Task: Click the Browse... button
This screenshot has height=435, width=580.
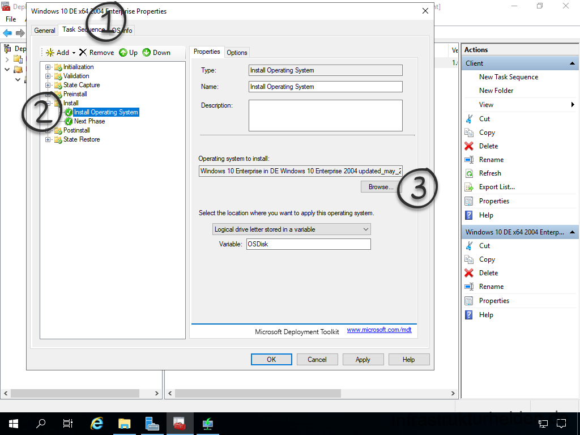Action: pyautogui.click(x=381, y=187)
